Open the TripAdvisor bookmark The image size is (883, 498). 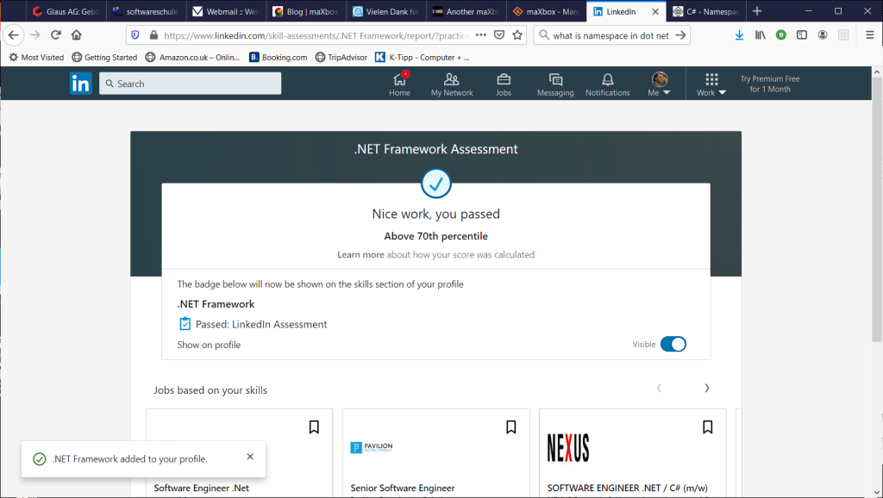coord(341,57)
